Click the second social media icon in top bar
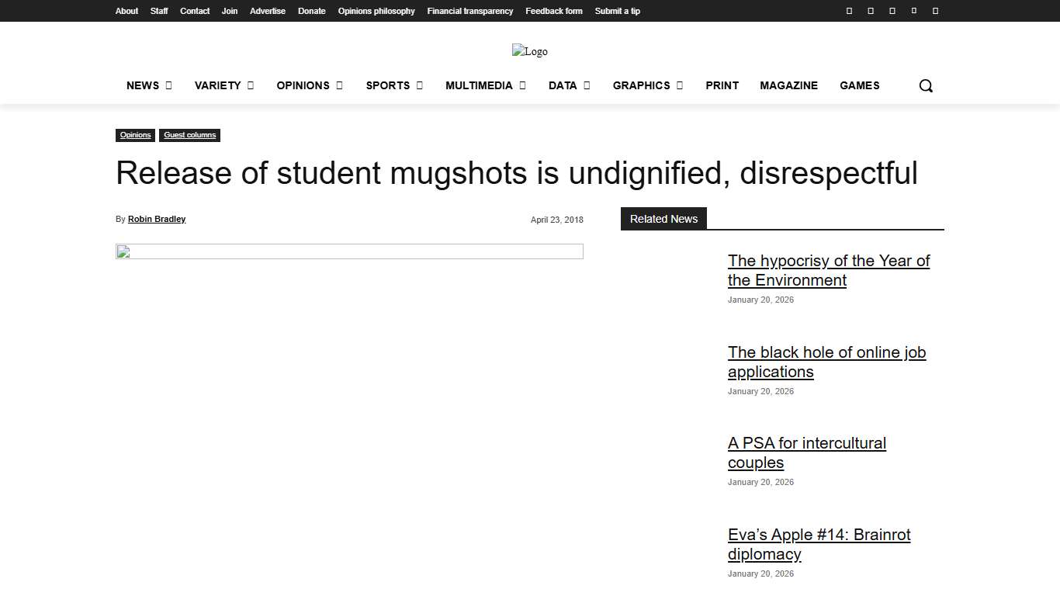Viewport: 1060px width, 596px height. point(870,10)
